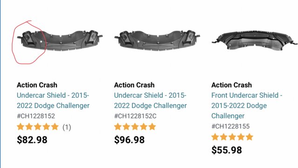
Task: Open the (1) review count
Action: (67, 127)
